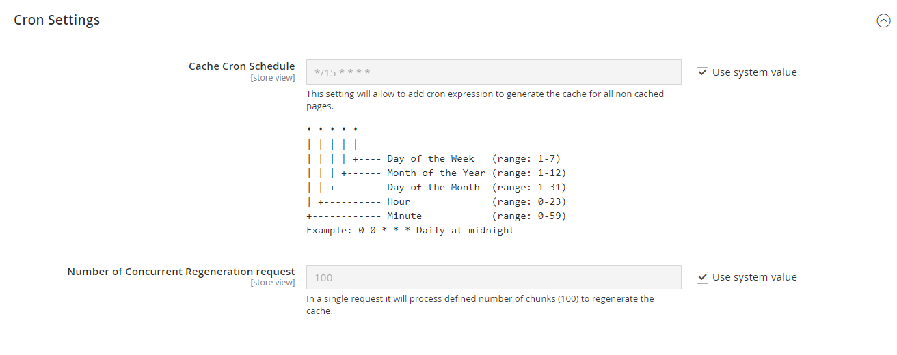Image resolution: width=897 pixels, height=355 pixels.
Task: Click the Number of Concurrent Regeneration request field
Action: click(x=493, y=277)
